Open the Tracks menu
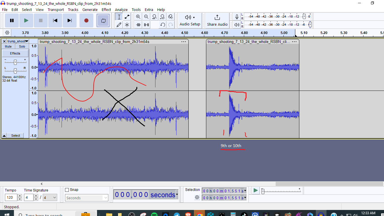The height and width of the screenshot is (216, 384). (x=73, y=10)
